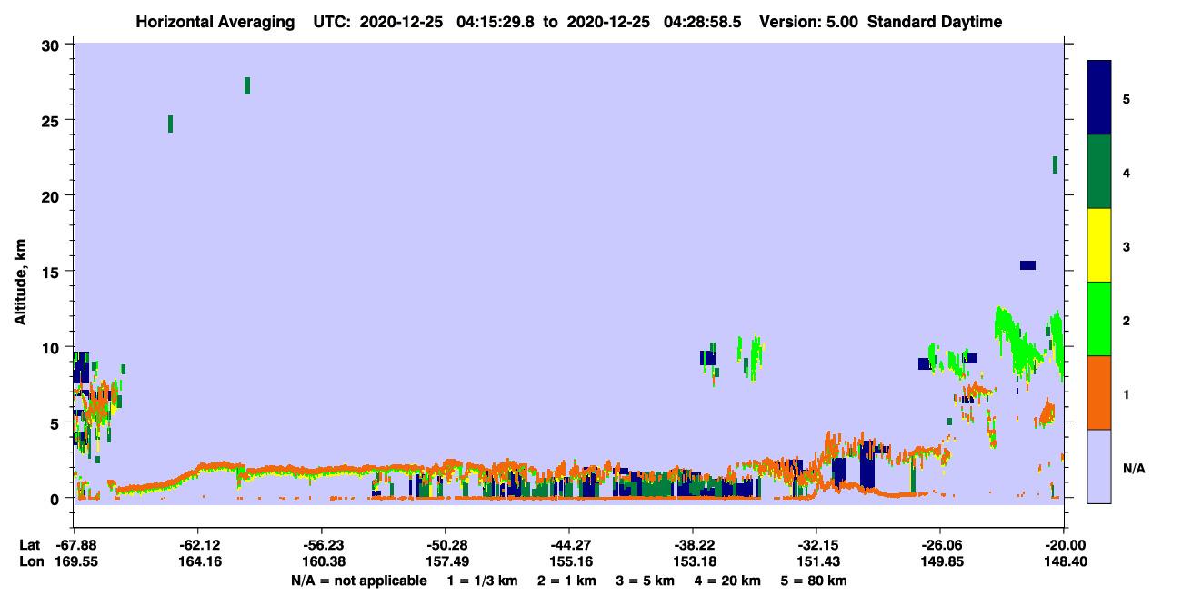Click the dark blue feature at 15 km altitude

pyautogui.click(x=1027, y=265)
